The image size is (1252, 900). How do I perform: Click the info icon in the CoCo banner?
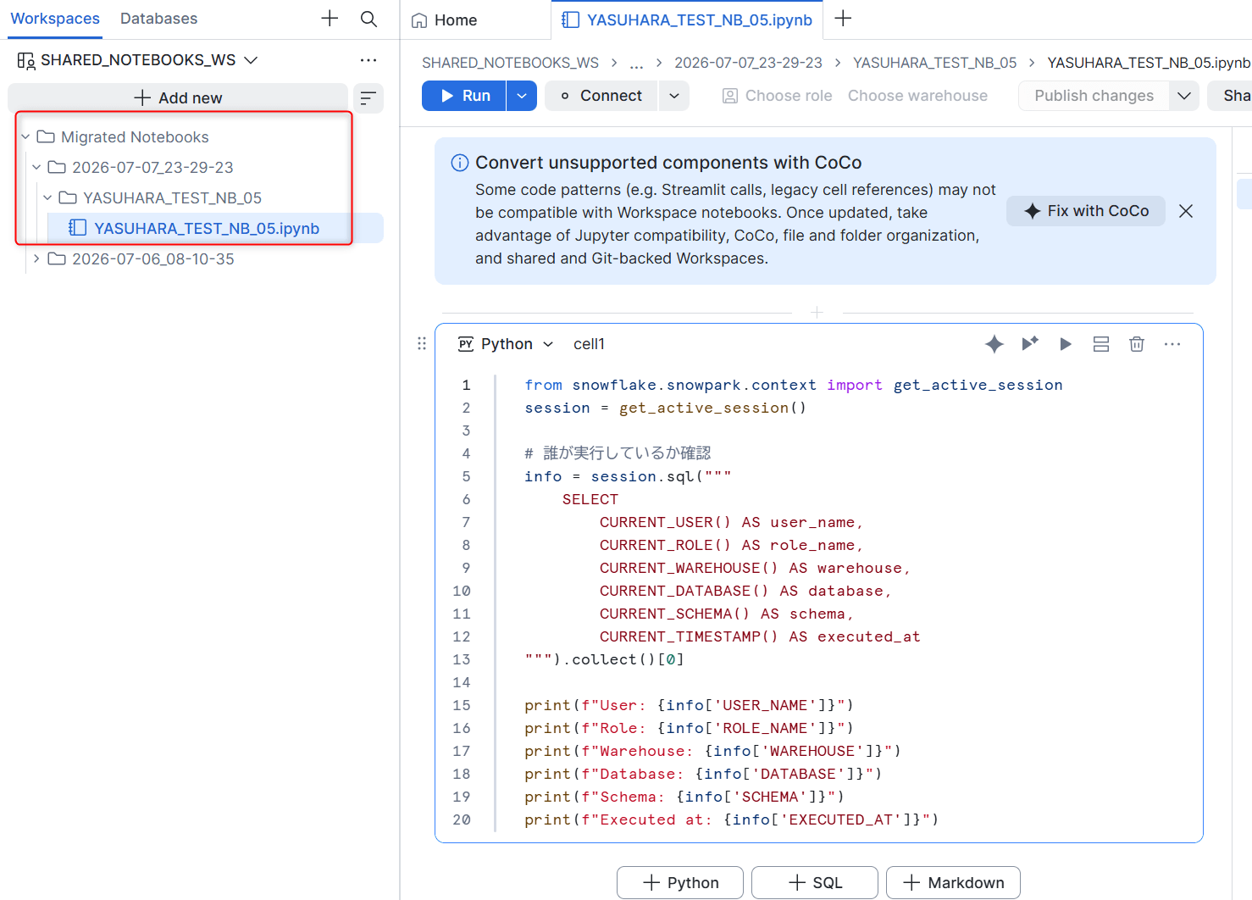460,163
